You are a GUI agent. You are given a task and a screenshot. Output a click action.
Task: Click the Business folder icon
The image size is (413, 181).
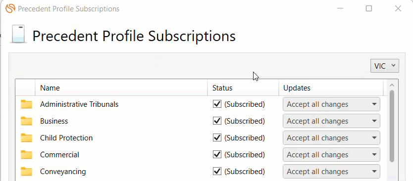26,121
